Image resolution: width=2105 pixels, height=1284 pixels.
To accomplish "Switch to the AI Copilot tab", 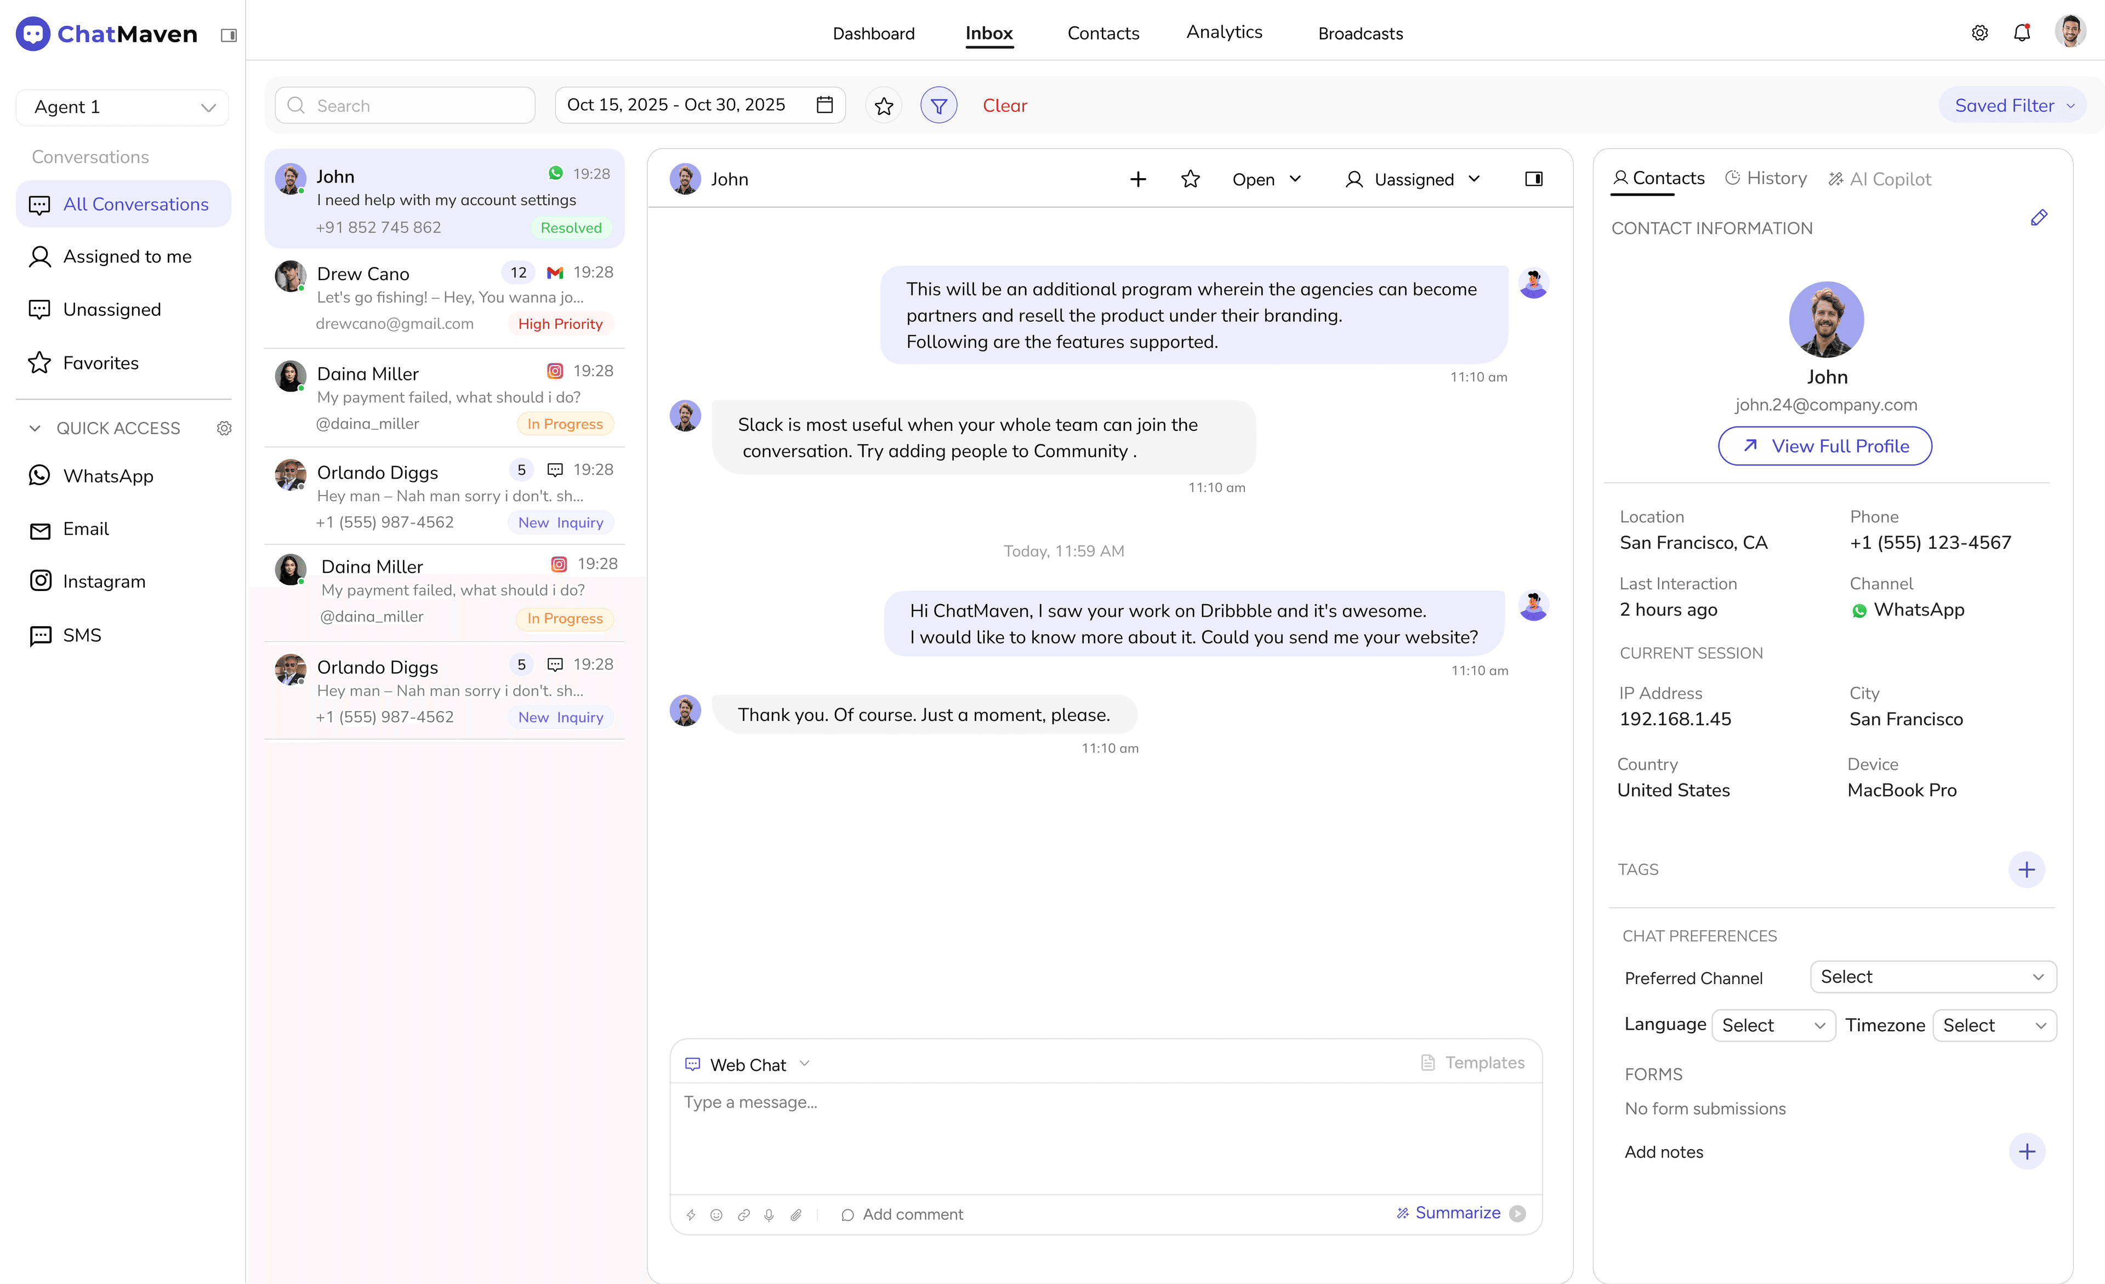I will 1880,179.
